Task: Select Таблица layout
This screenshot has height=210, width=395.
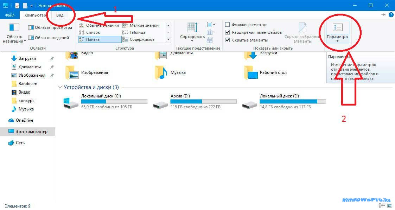Action: tap(134, 32)
